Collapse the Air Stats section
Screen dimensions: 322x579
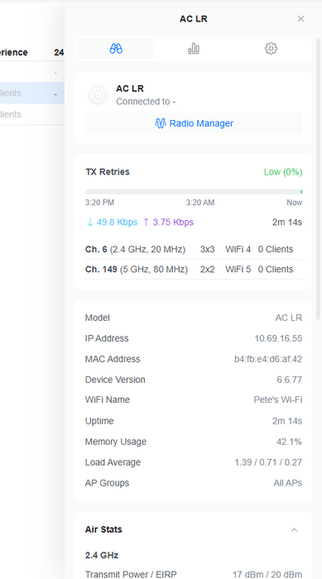pos(295,530)
